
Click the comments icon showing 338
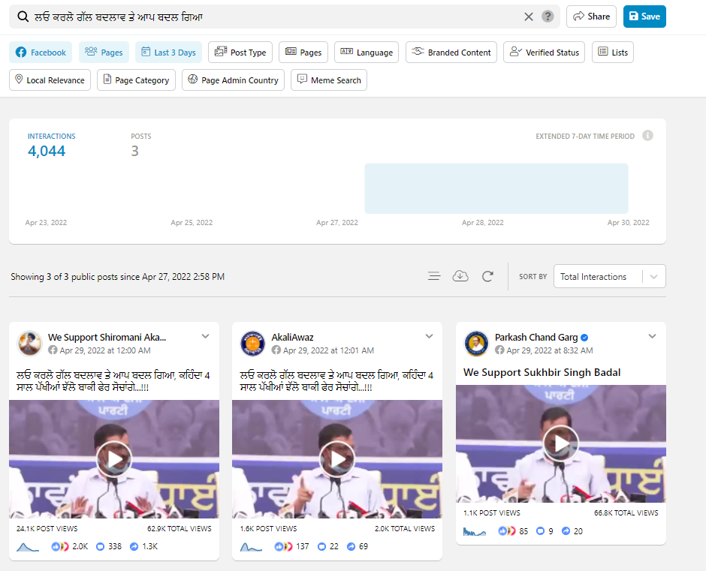(x=101, y=547)
